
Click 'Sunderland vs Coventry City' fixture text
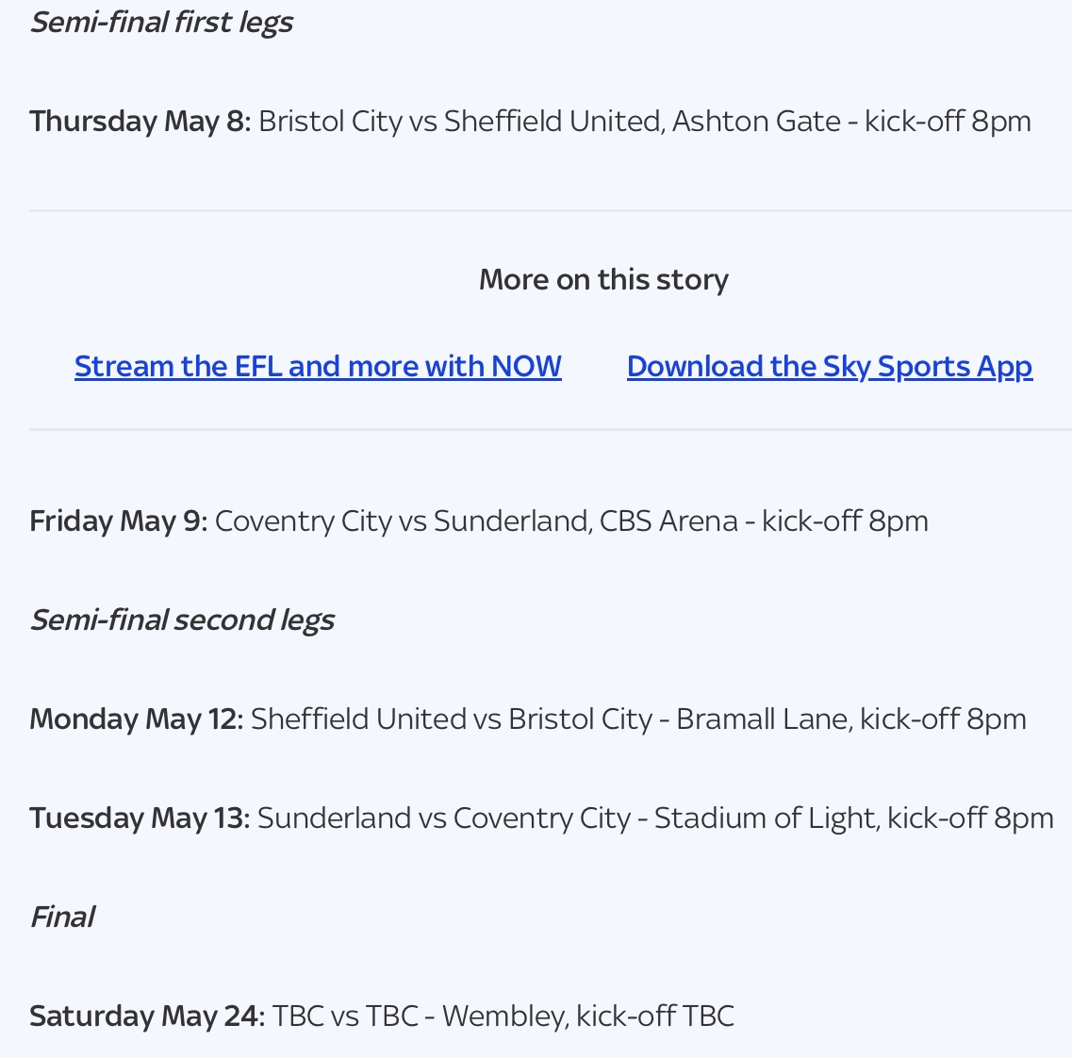(443, 818)
